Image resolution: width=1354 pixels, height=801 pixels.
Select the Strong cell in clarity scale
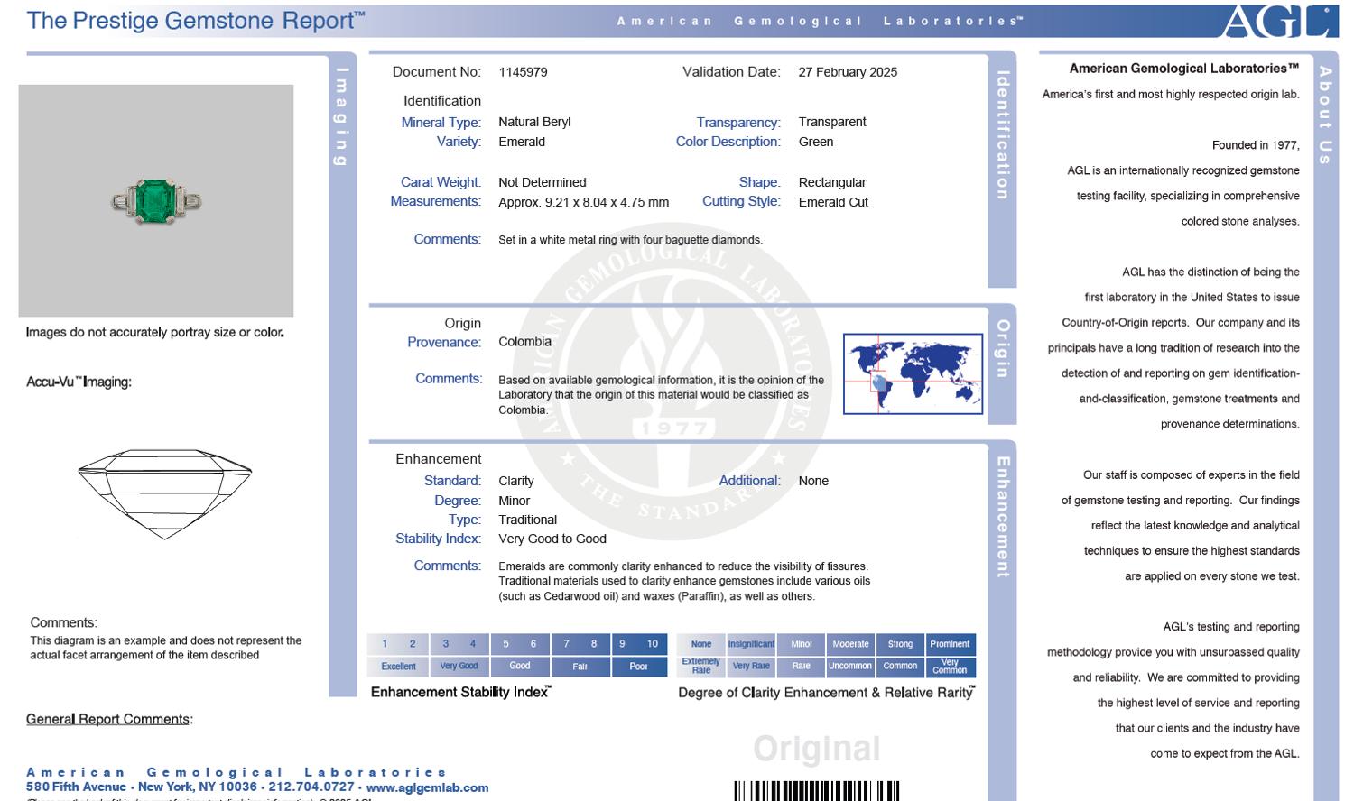point(900,644)
